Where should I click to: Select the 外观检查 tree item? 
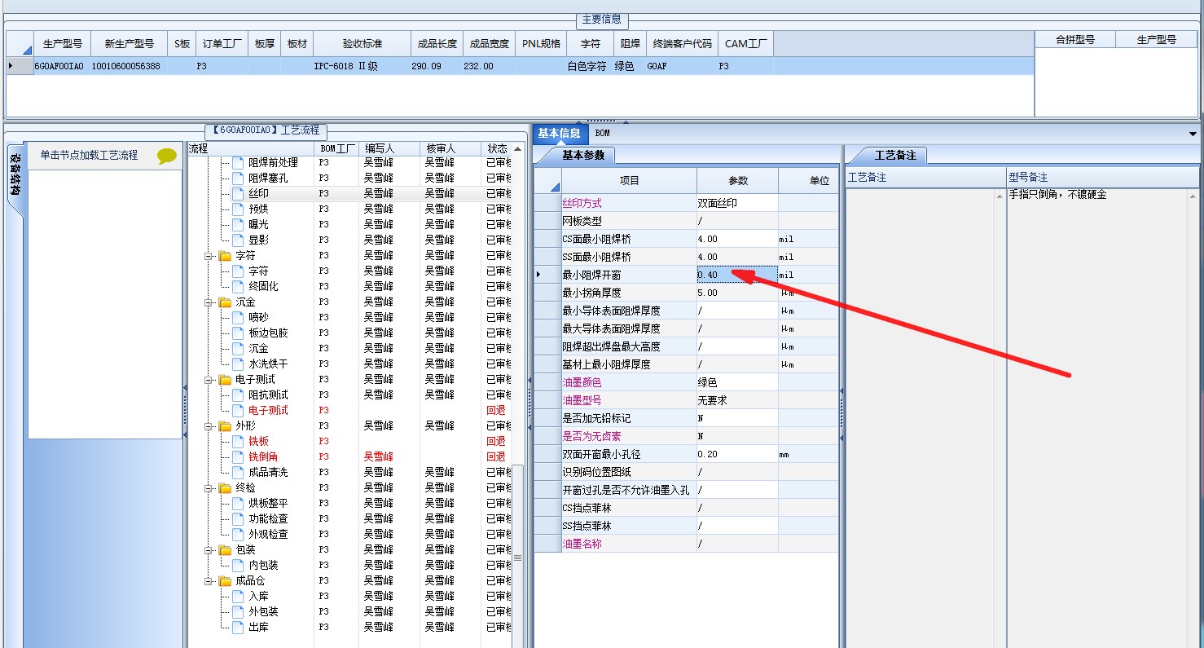point(268,534)
